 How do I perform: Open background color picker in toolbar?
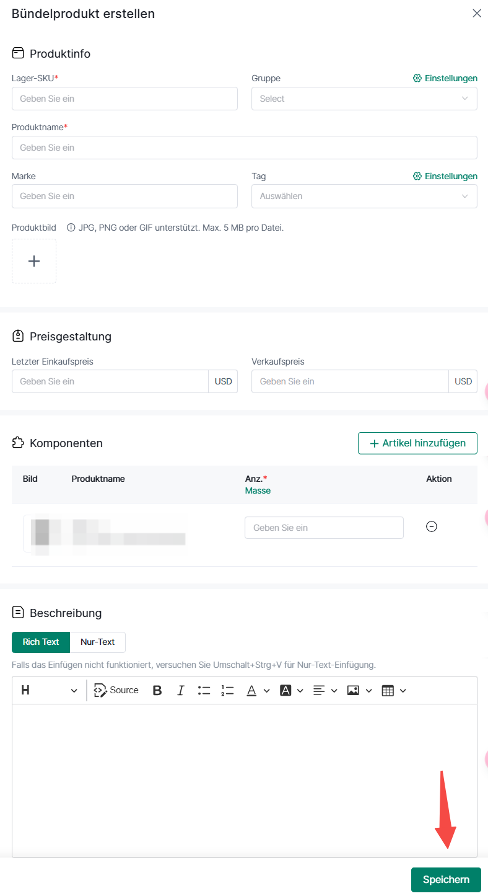coord(291,691)
